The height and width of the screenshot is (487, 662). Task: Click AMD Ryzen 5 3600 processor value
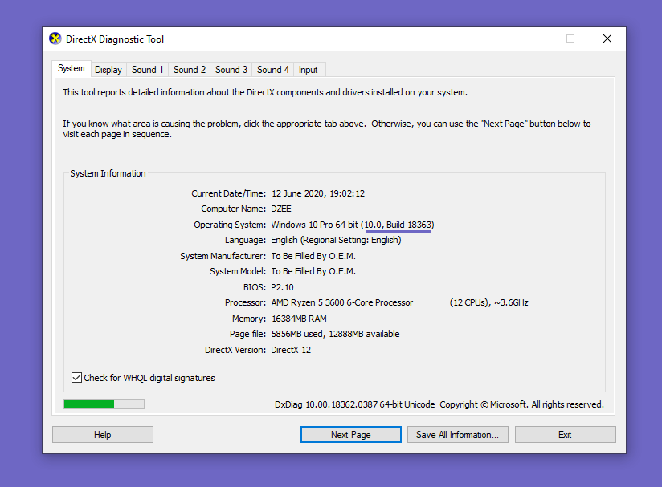[x=342, y=302]
